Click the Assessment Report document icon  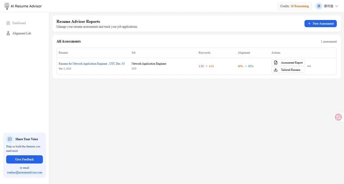tap(276, 63)
